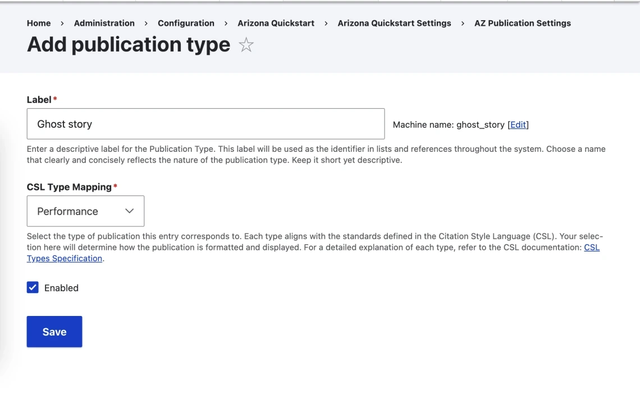Choose Performance in the CSL mapping combo box
Screen dimensions: 640x400
coord(85,211)
